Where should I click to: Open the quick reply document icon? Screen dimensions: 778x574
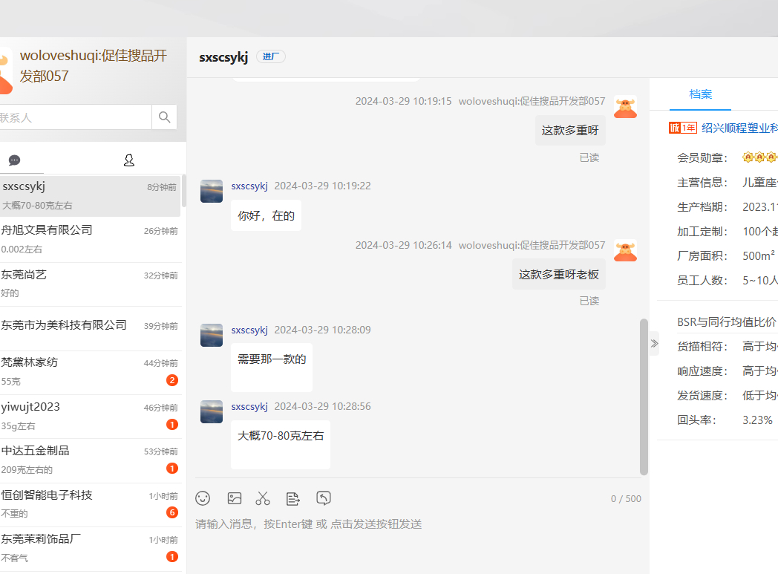coord(292,498)
